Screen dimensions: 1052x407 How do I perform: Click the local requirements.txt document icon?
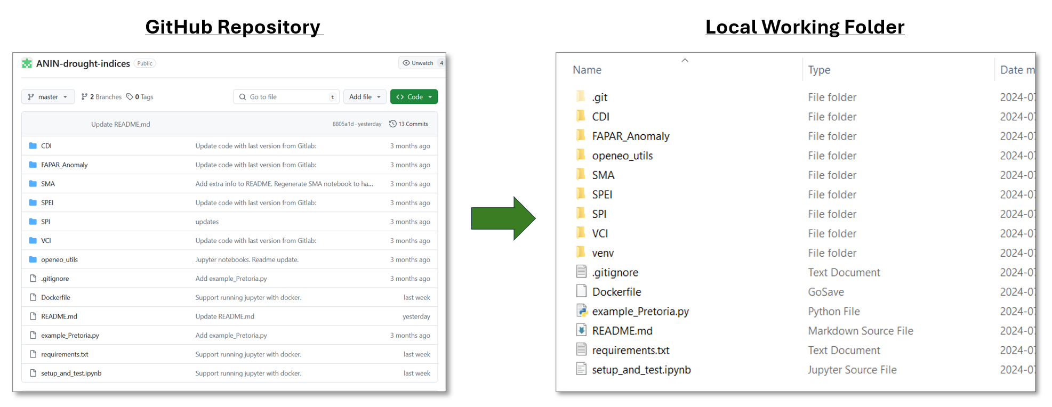tap(581, 349)
